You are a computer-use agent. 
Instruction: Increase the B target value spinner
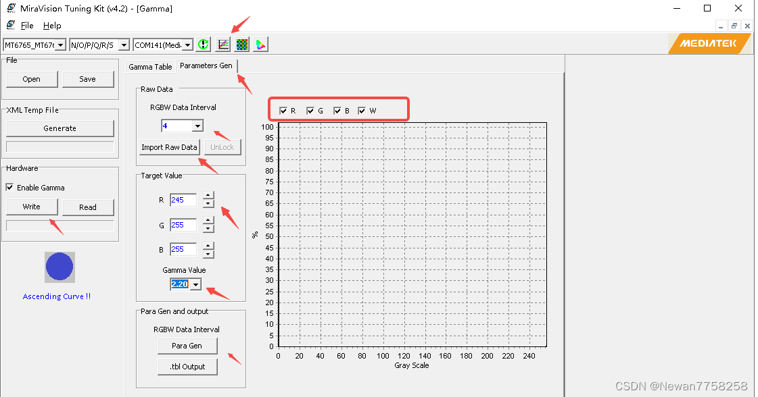[208, 245]
